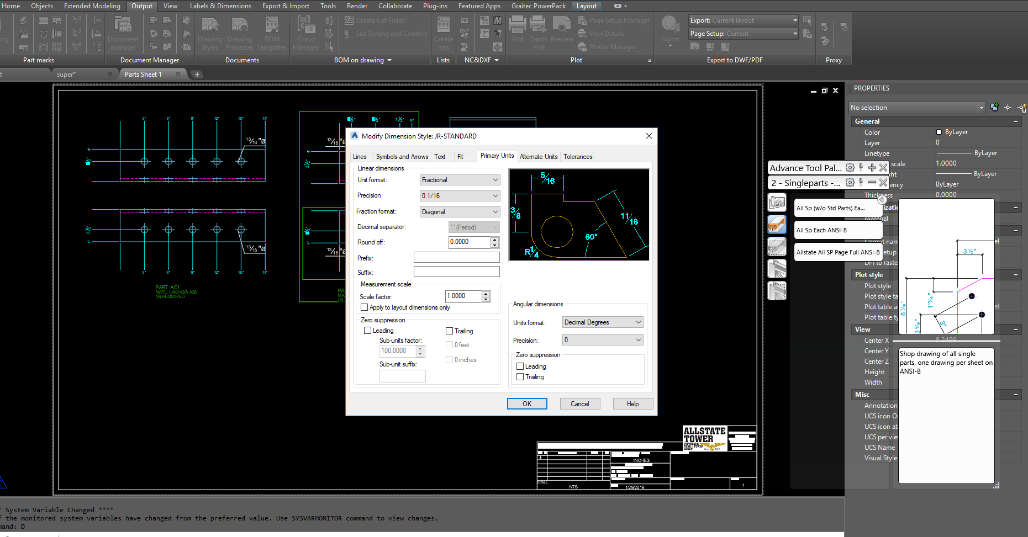Switch to the Tolerances tab
Screen dimensions: 1028x537
577,156
